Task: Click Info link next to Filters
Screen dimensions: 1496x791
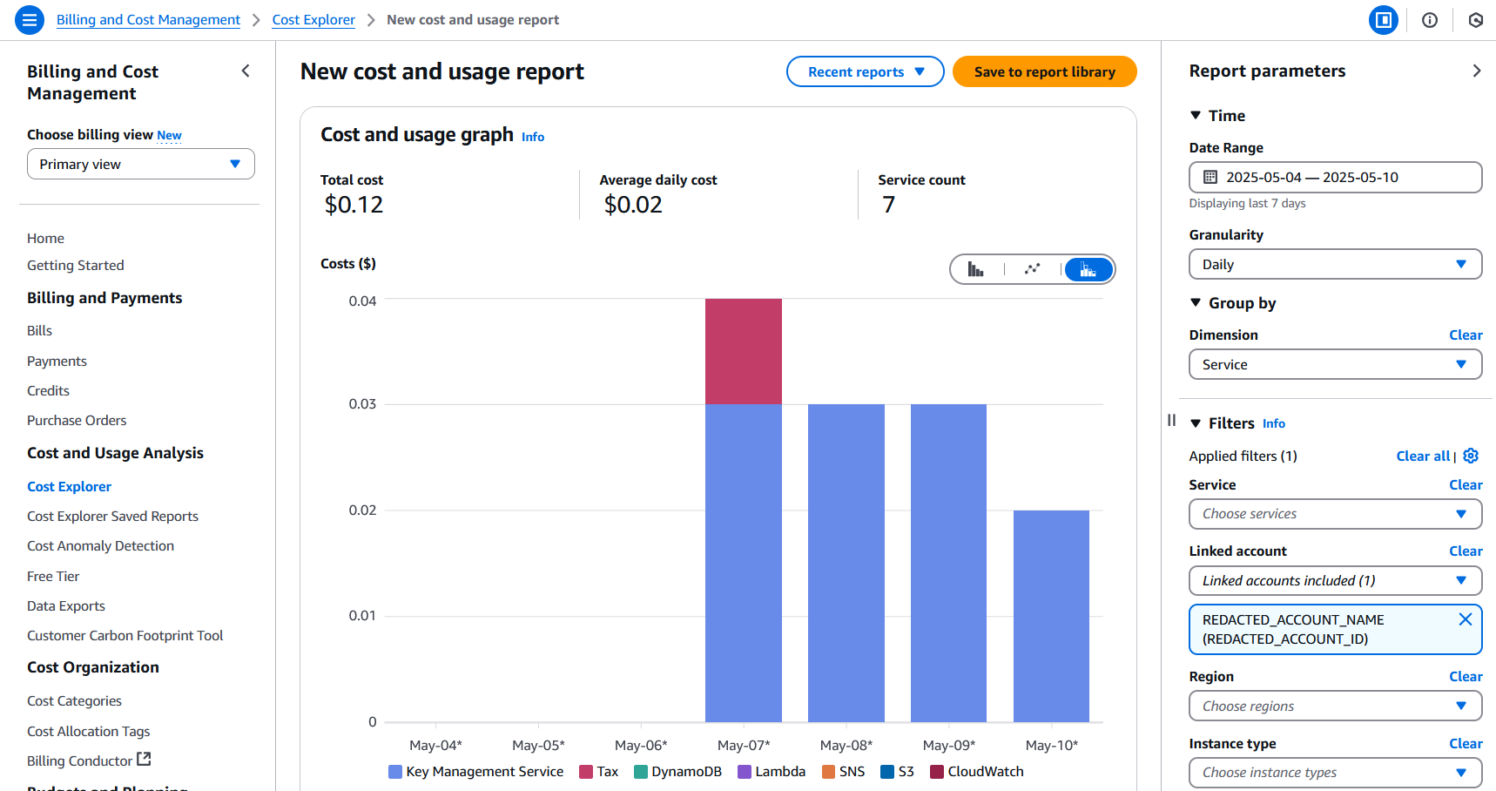Action: [x=1274, y=423]
